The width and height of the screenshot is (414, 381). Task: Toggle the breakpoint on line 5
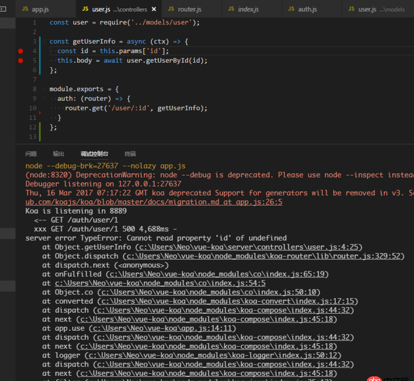click(x=21, y=60)
